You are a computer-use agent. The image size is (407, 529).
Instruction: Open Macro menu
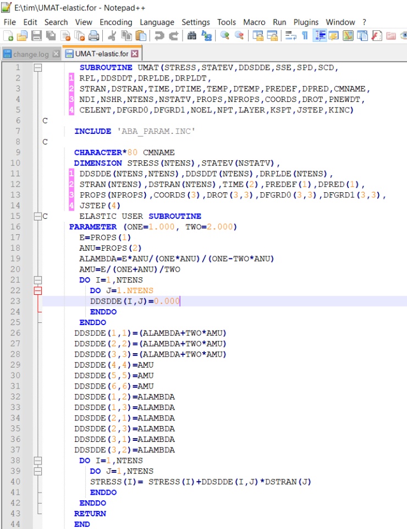point(254,22)
